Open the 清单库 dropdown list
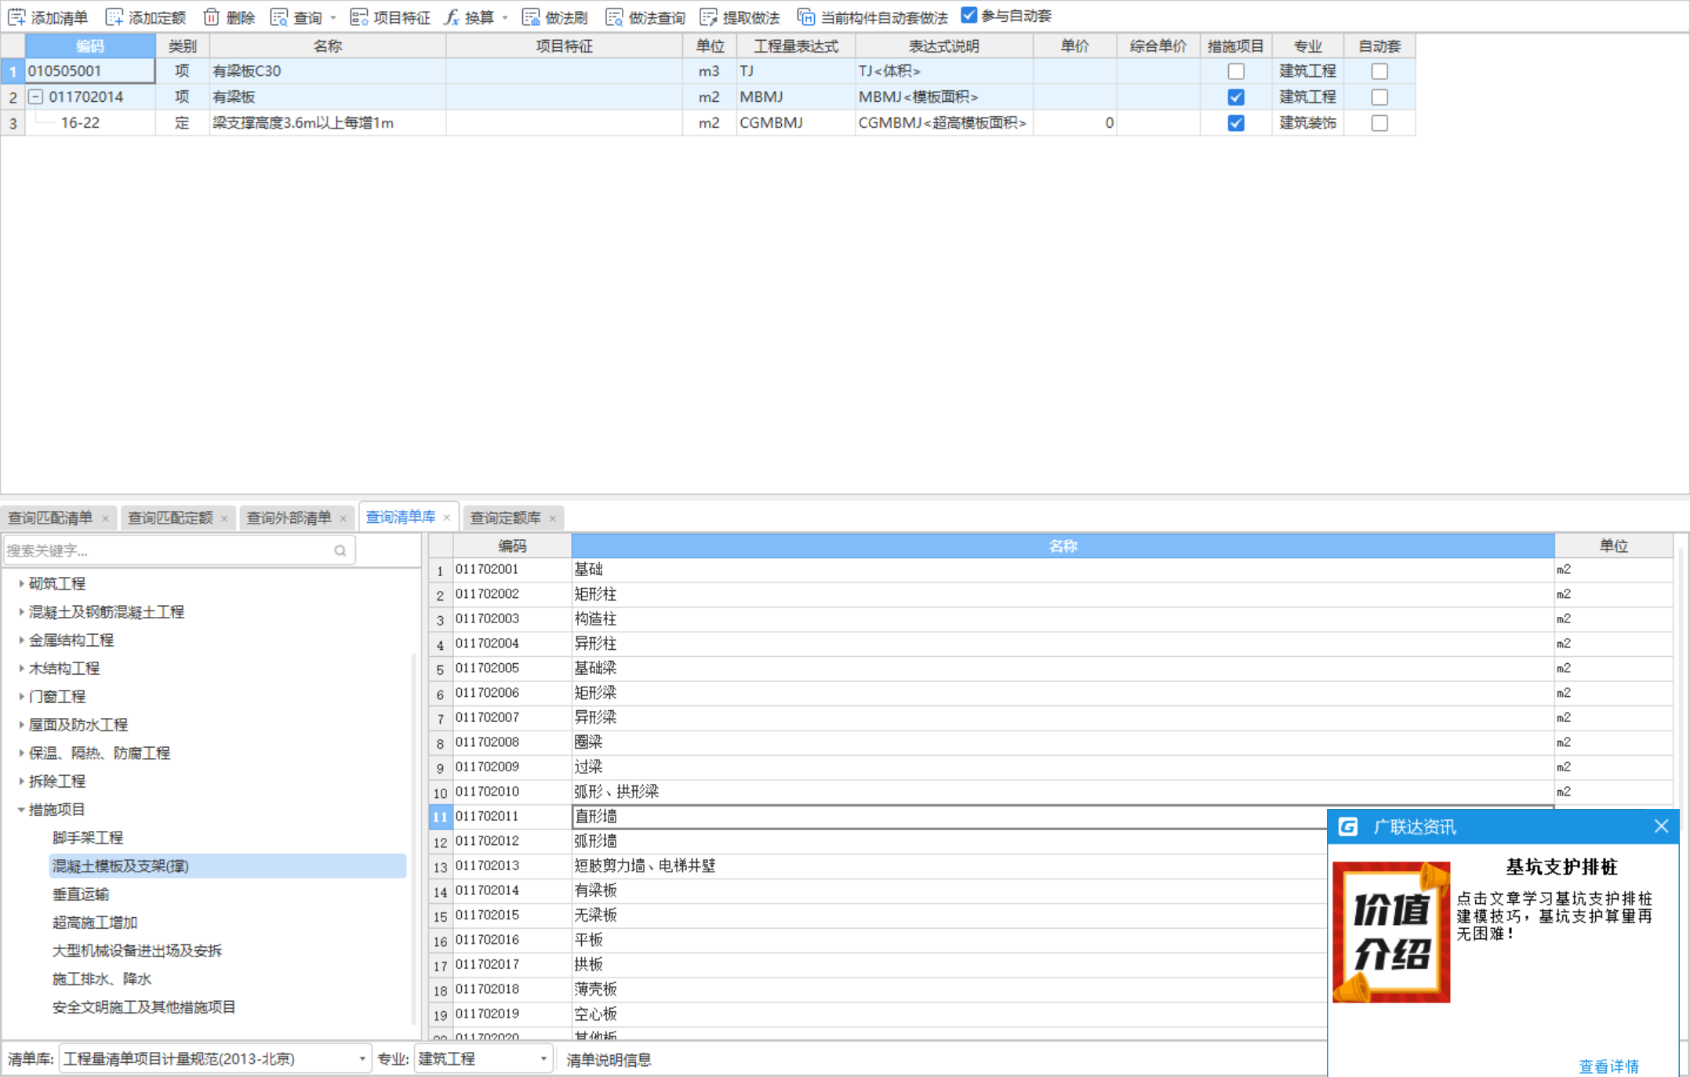 pos(362,1059)
